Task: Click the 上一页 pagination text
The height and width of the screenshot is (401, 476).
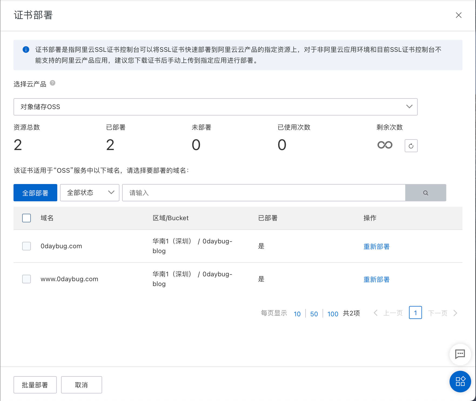Action: click(x=393, y=313)
